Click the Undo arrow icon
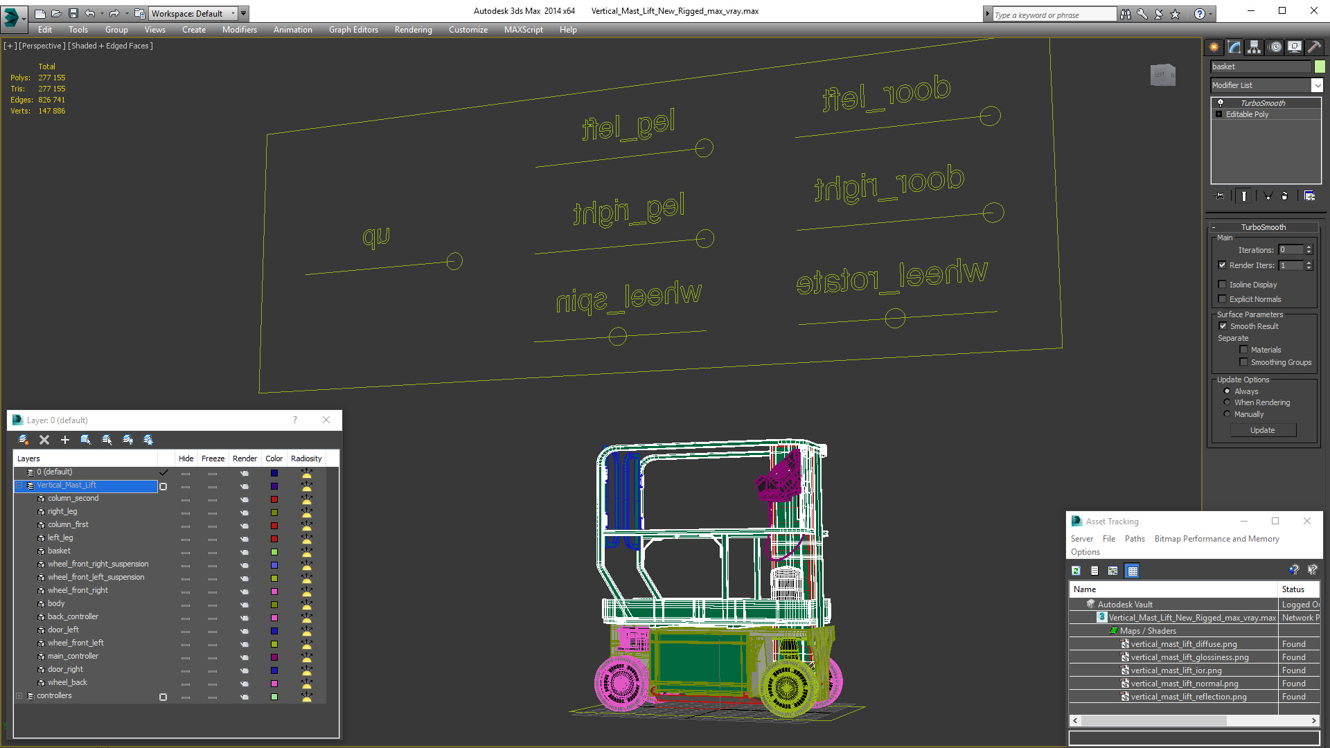1330x748 pixels. click(x=89, y=13)
